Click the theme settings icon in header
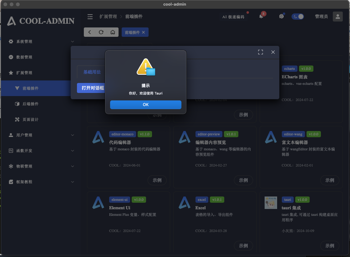The width and height of the screenshot is (350, 257). tap(281, 17)
